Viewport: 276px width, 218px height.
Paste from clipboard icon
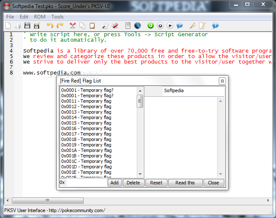tap(92, 26)
